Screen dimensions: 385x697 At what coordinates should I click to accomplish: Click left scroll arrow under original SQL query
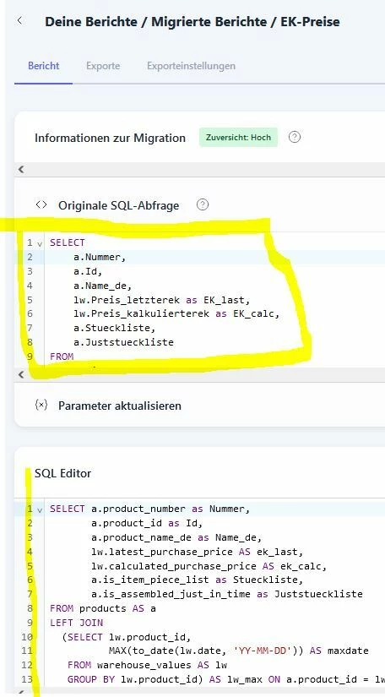point(21,375)
